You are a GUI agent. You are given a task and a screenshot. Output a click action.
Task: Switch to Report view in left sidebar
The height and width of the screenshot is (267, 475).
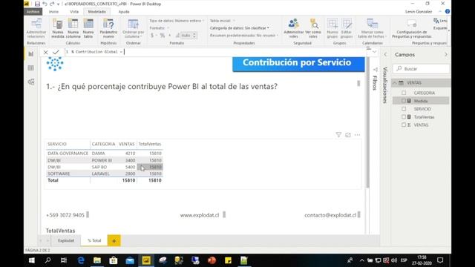(31, 54)
